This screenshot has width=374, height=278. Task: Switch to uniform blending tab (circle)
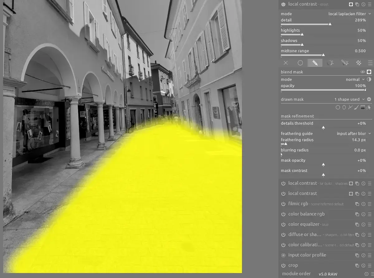[x=300, y=63]
